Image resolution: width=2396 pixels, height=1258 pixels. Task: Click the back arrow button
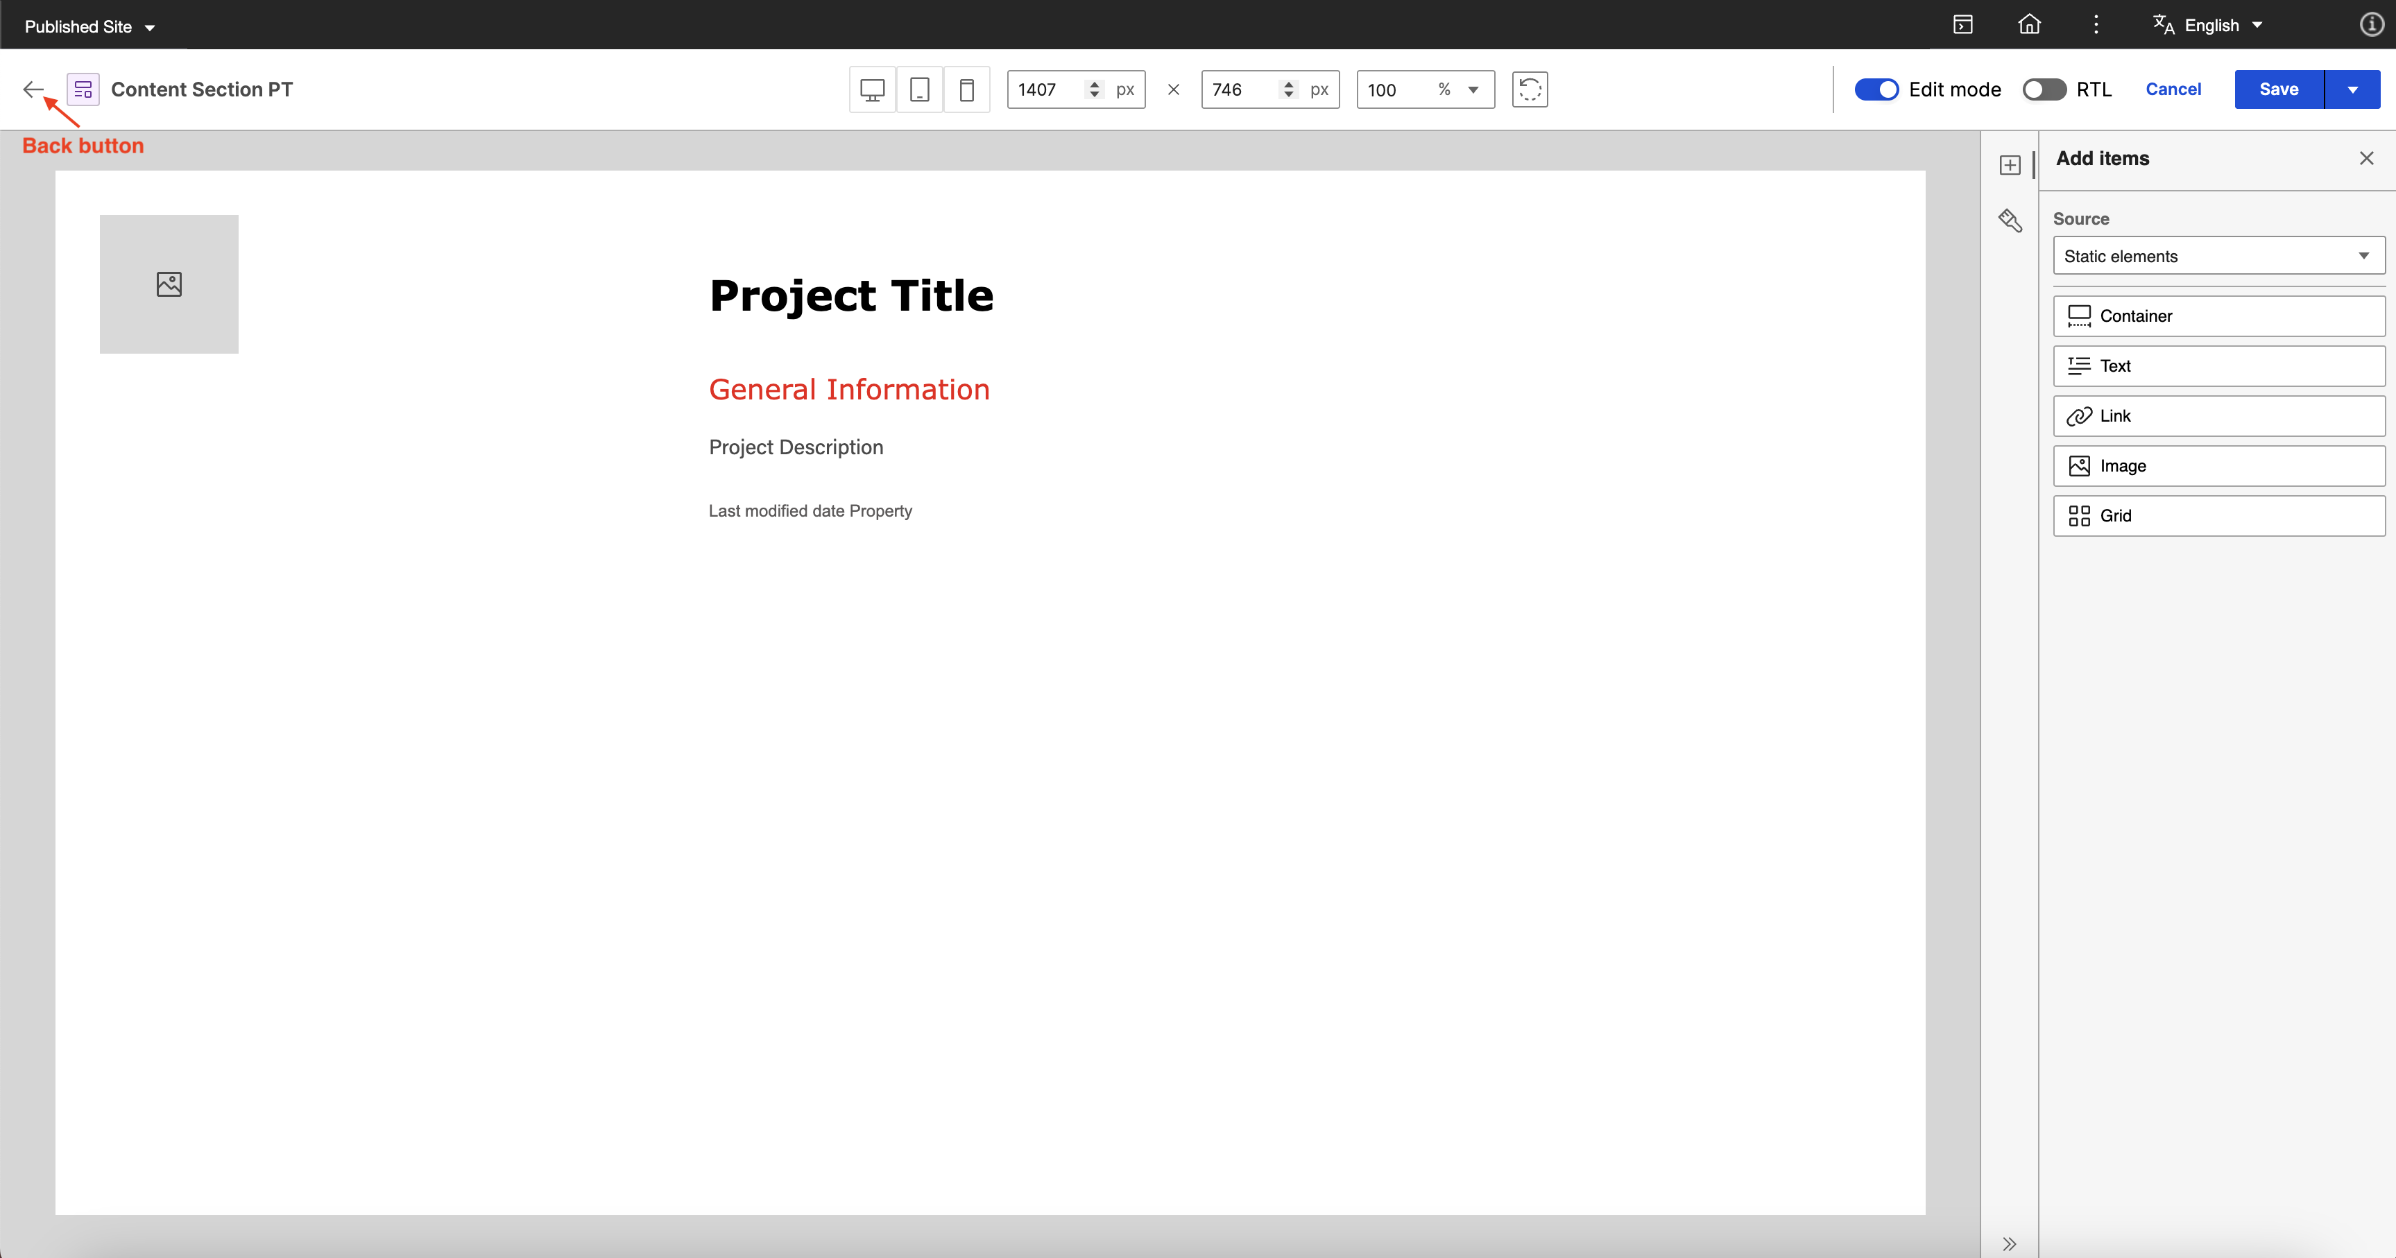[x=33, y=89]
